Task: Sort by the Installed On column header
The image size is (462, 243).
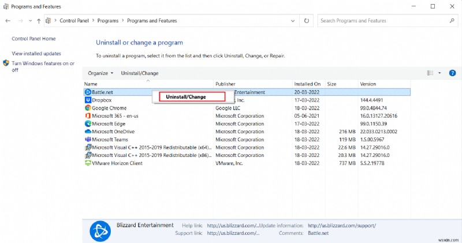Action: pos(307,84)
